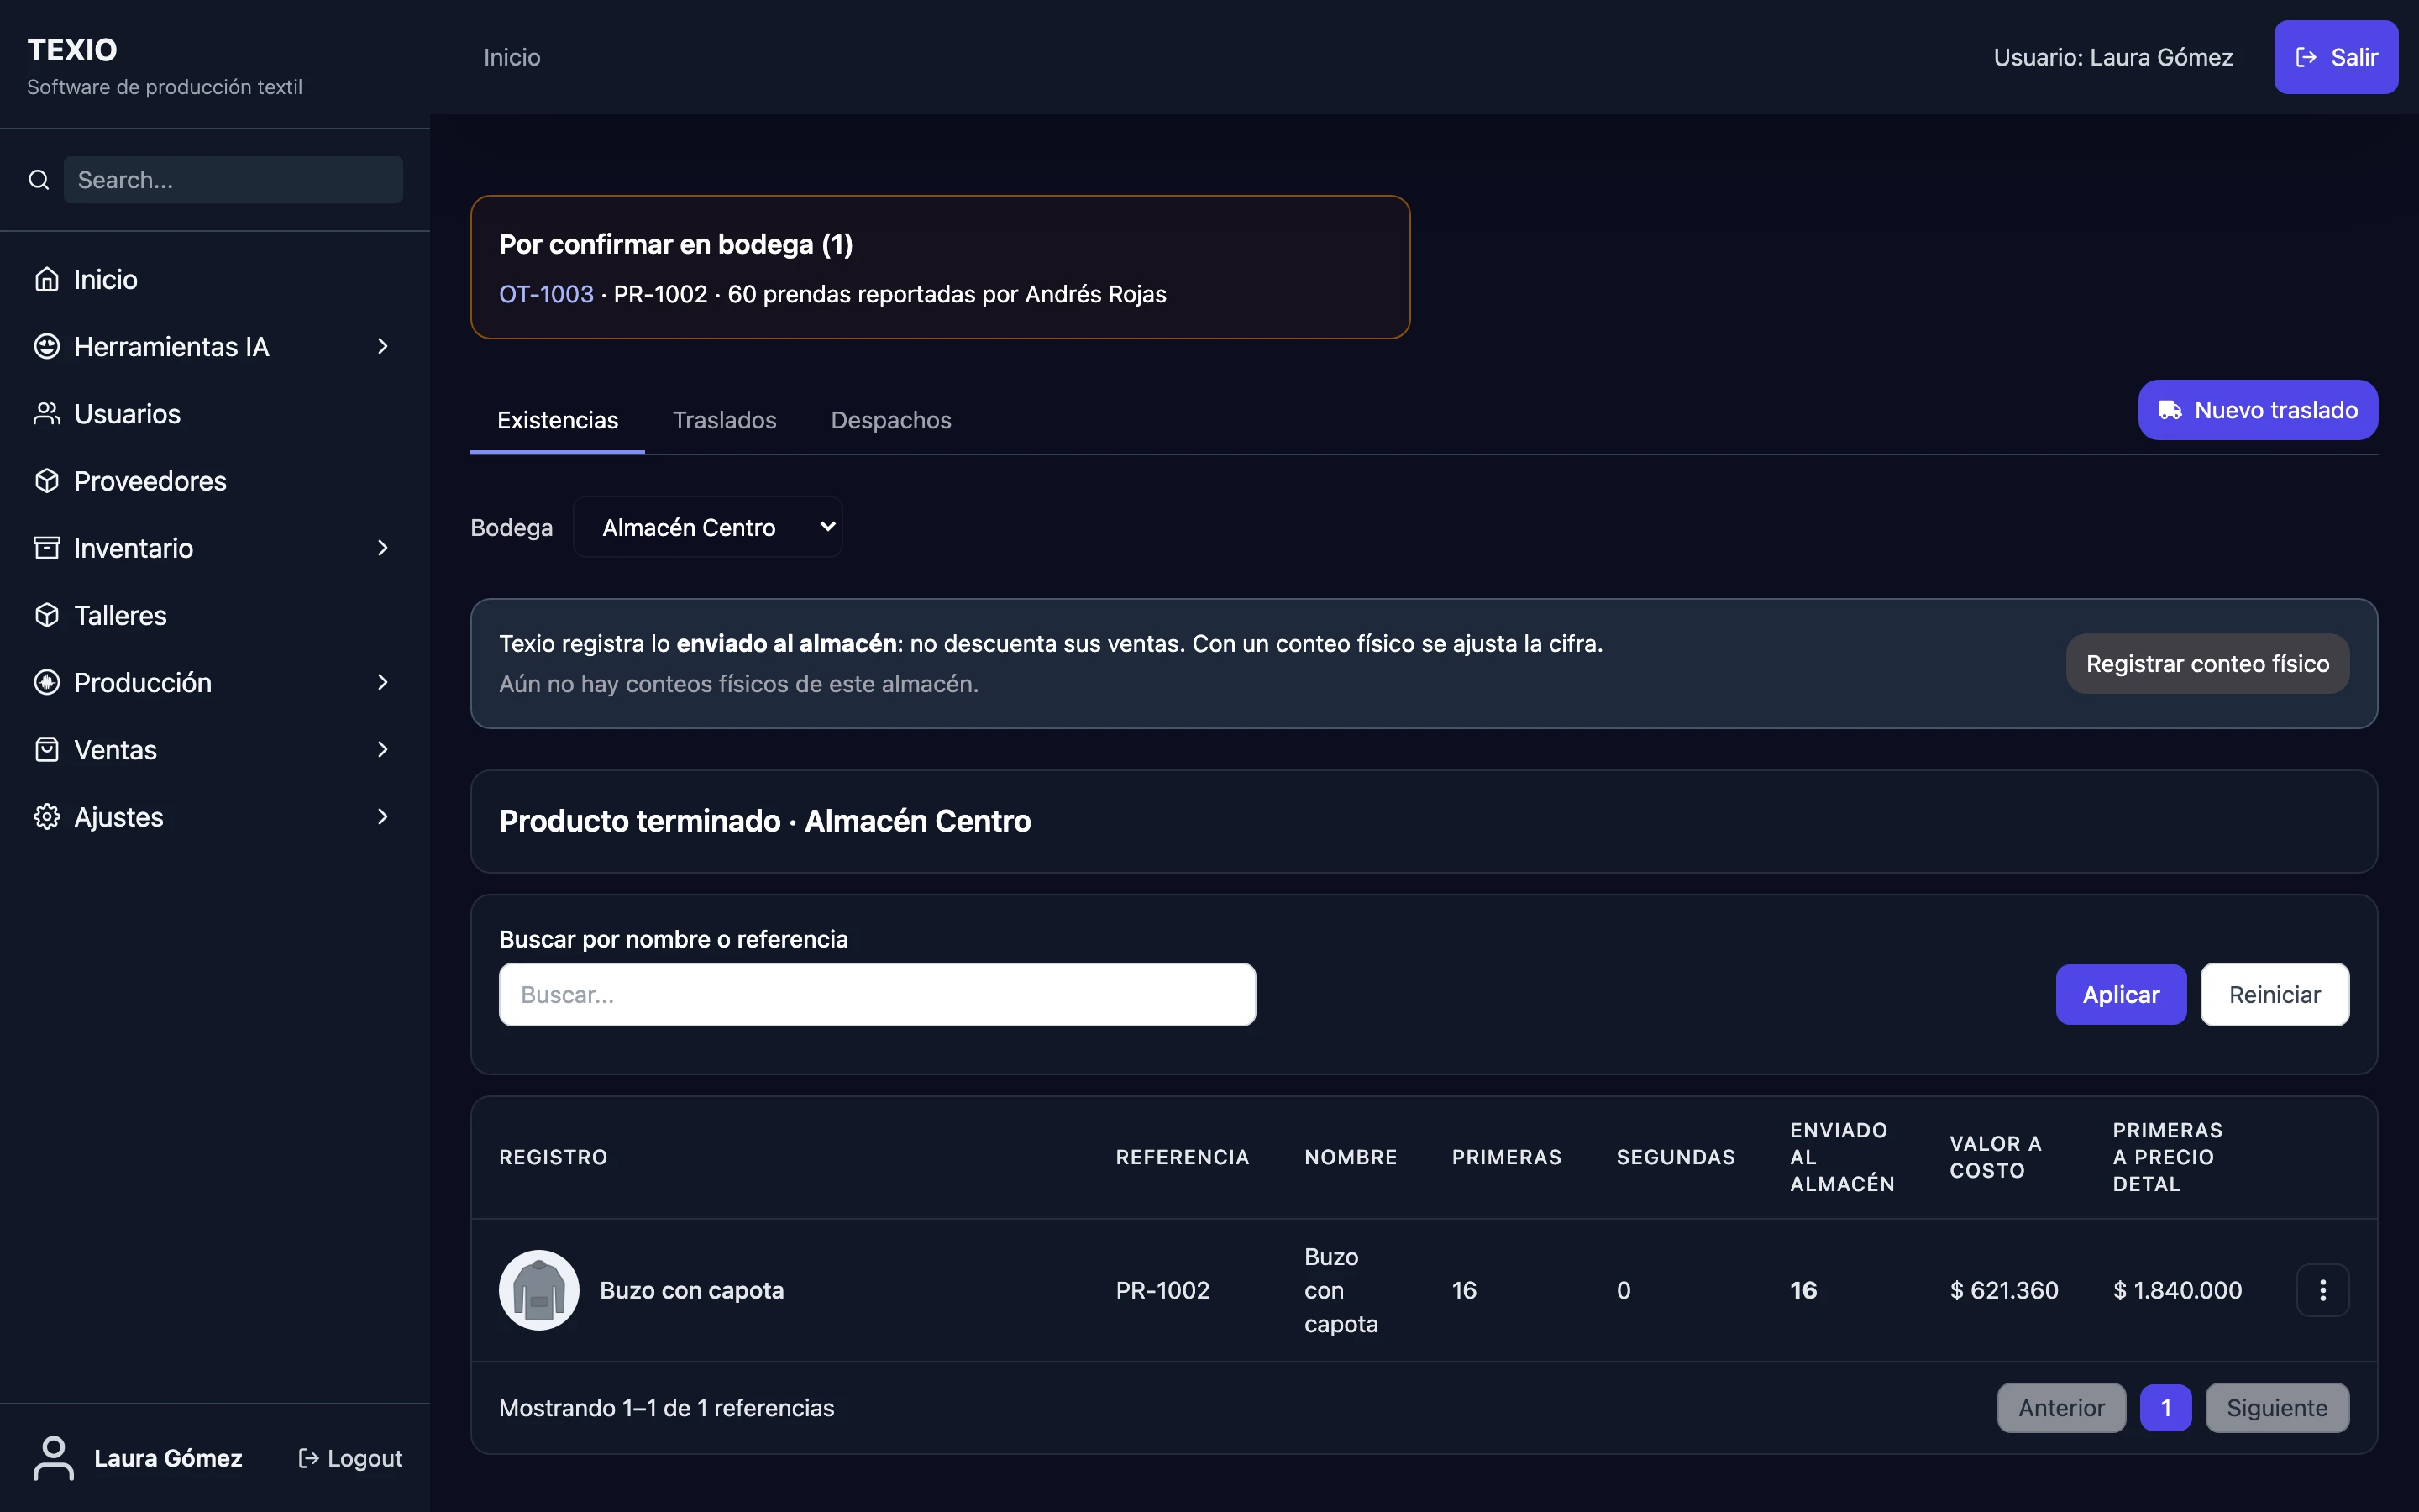Click the Ajustes gear icon
This screenshot has height=1512, width=2419.
(47, 816)
